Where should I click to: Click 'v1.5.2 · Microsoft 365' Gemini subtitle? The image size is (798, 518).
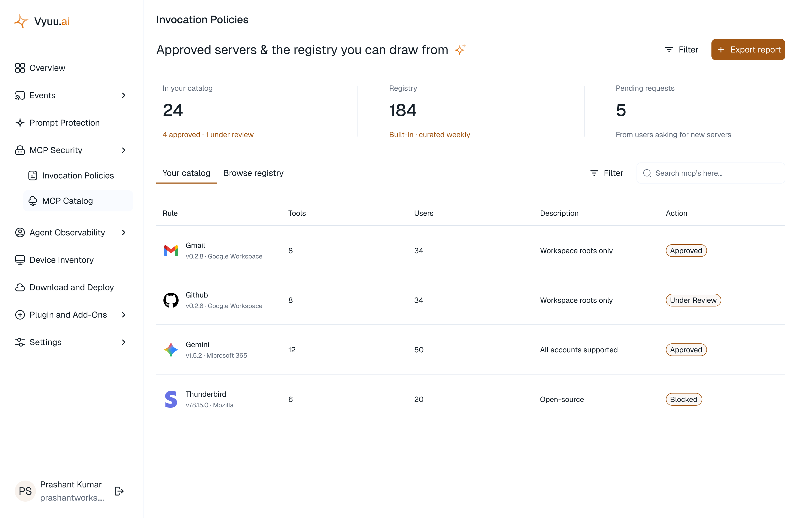[216, 355]
